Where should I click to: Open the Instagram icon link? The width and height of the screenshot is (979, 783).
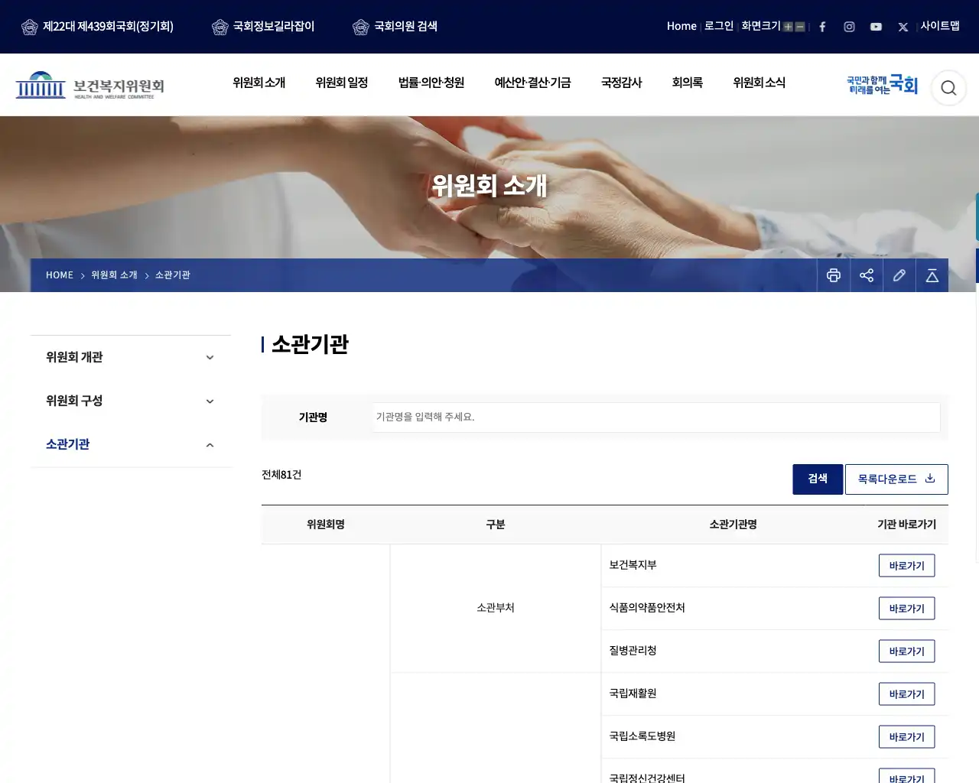point(849,27)
